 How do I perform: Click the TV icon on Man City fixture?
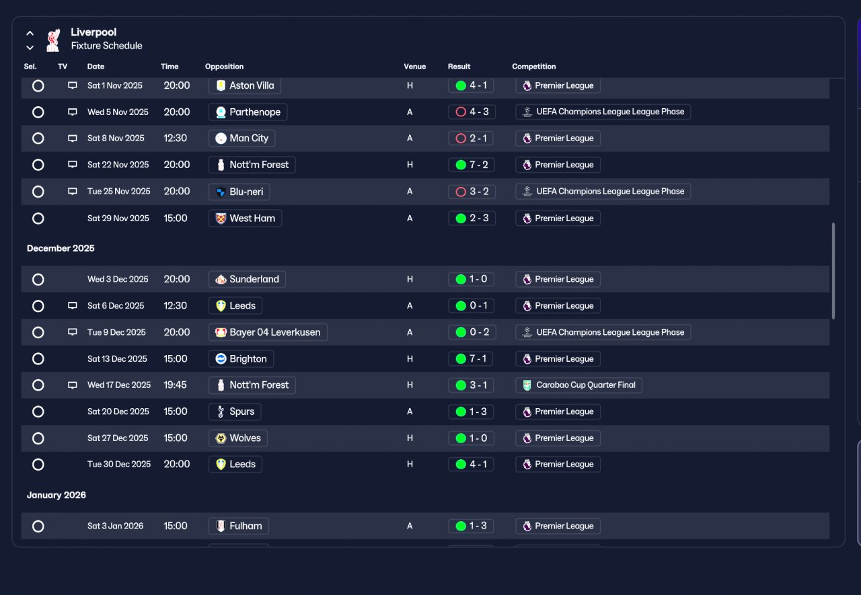point(73,138)
